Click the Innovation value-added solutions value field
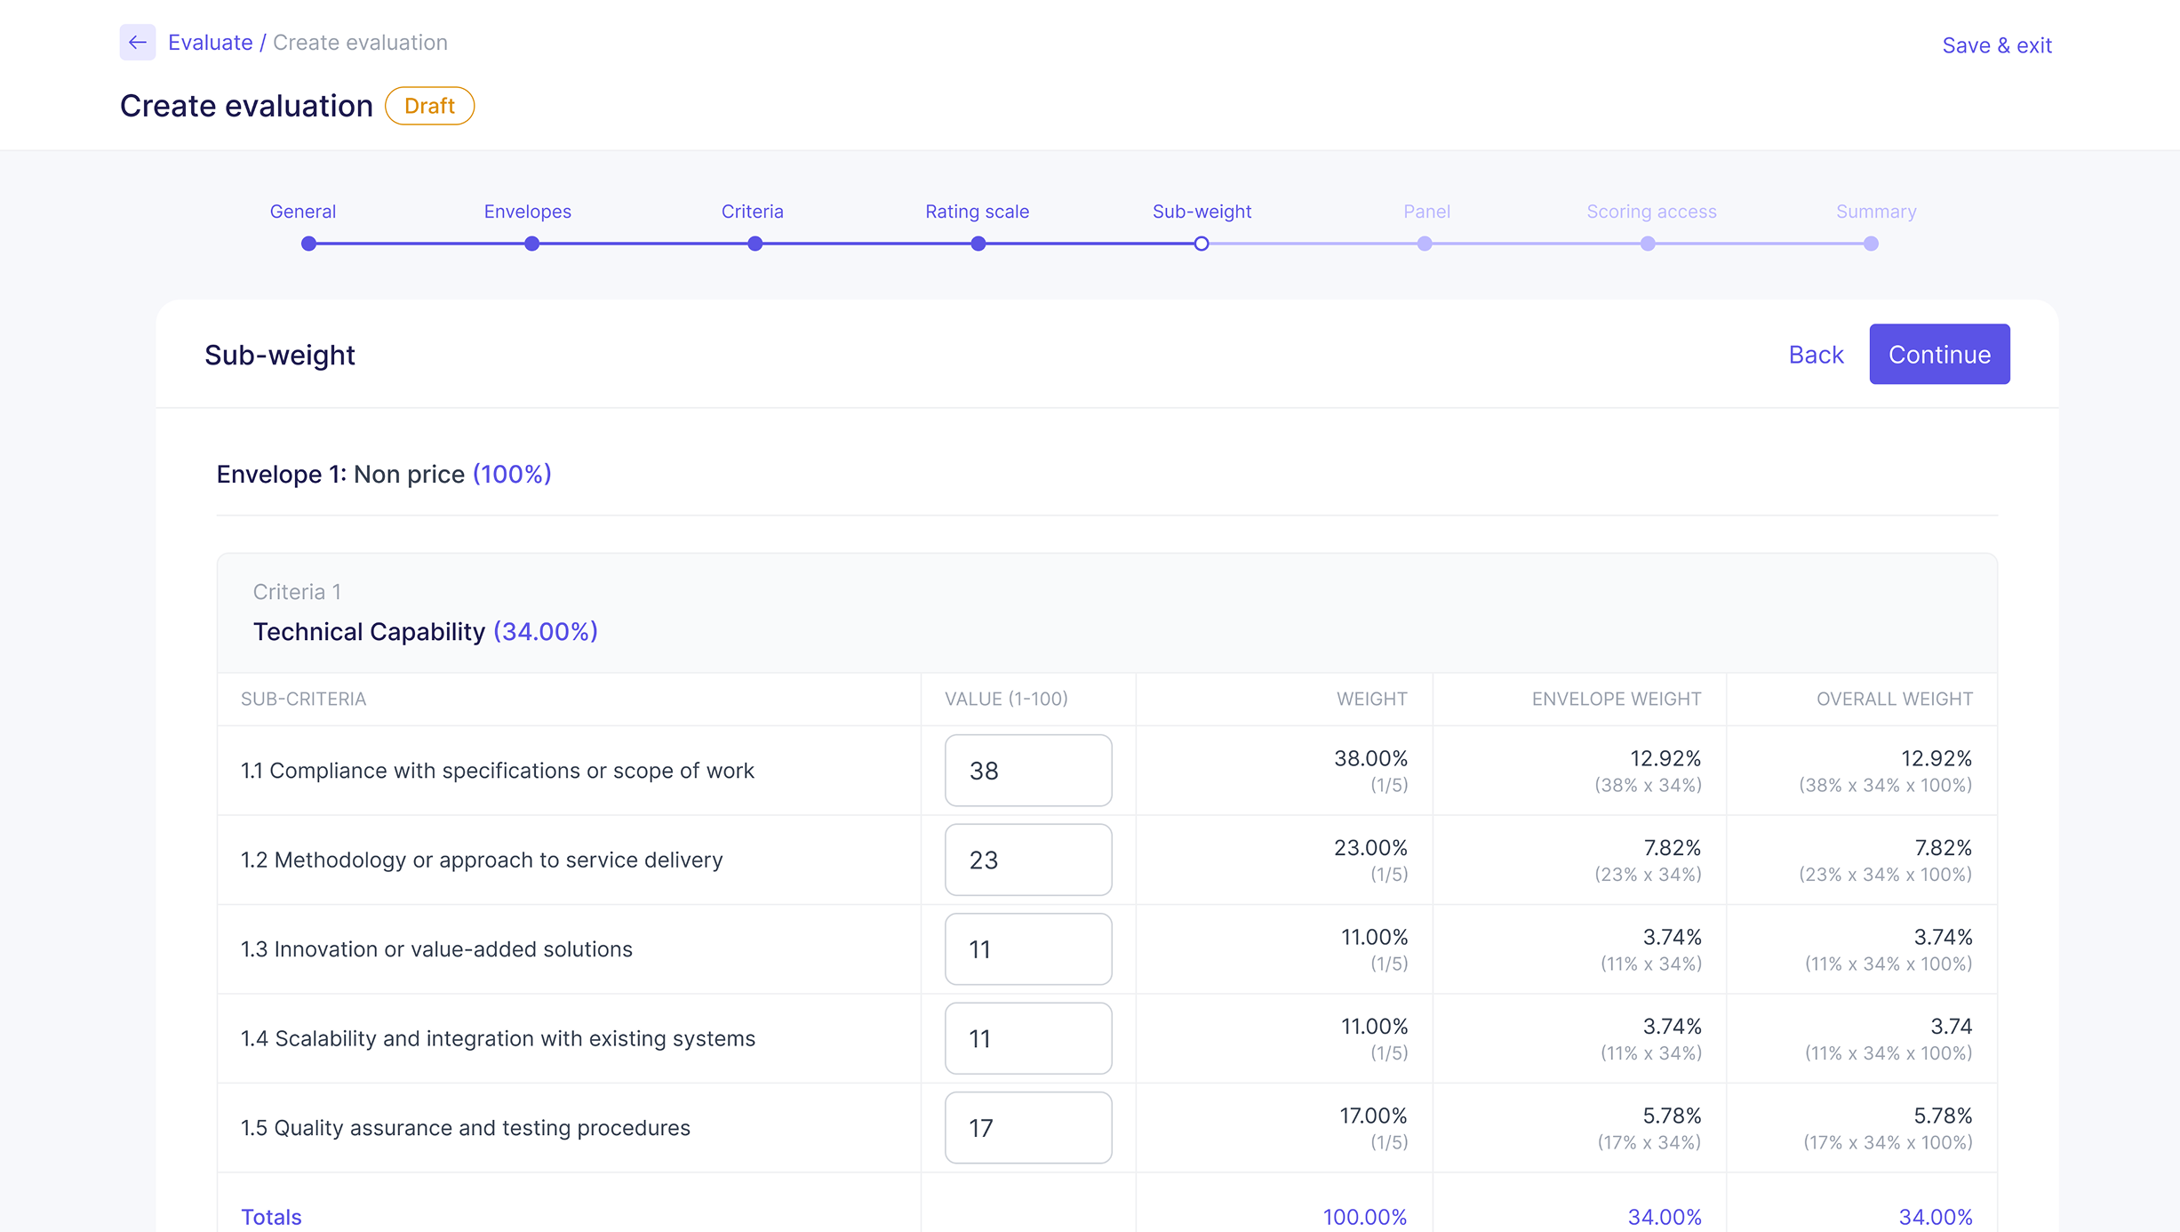 pyautogui.click(x=1027, y=949)
